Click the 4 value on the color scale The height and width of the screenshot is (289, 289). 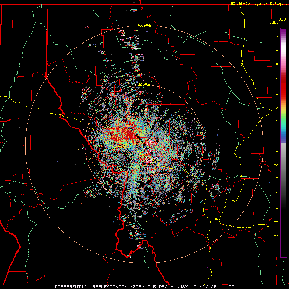point(277,79)
